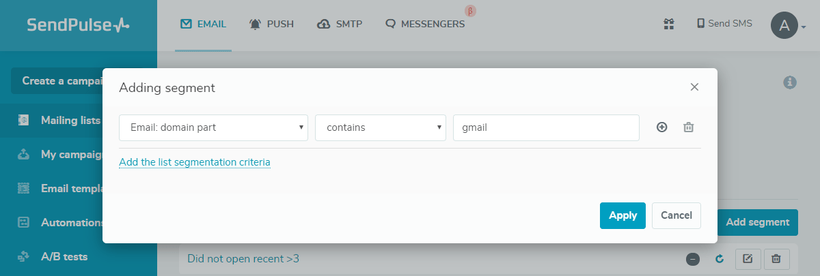This screenshot has width=820, height=276.
Task: Click the info icon at right
Action: click(x=790, y=82)
